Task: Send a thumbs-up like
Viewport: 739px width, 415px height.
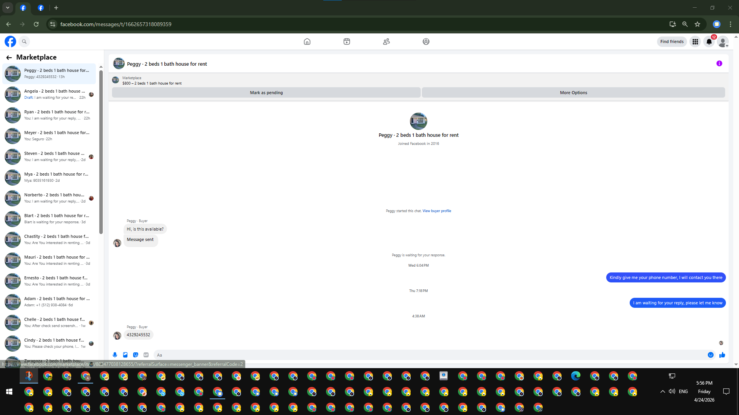Action: [x=722, y=355]
